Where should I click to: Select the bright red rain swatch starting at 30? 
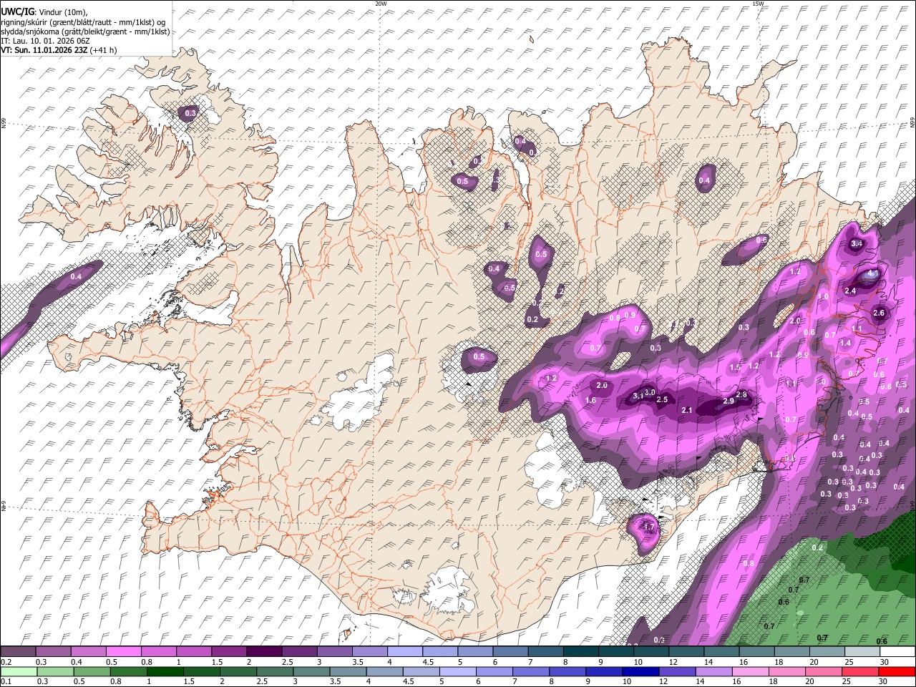click(897, 671)
